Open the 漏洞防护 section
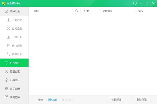This screenshot has height=104, width=157. [14, 97]
